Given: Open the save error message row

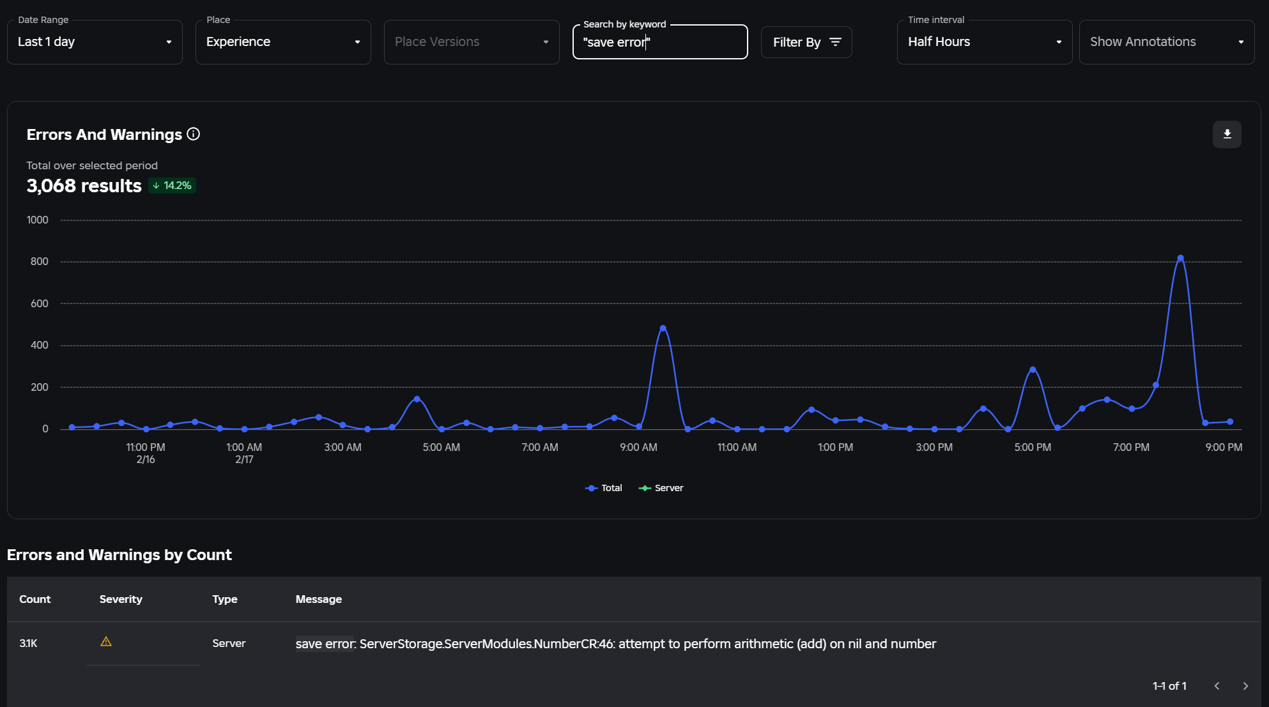Looking at the screenshot, I should (615, 644).
